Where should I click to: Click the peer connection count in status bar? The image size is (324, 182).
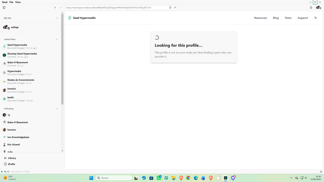click(6, 172)
